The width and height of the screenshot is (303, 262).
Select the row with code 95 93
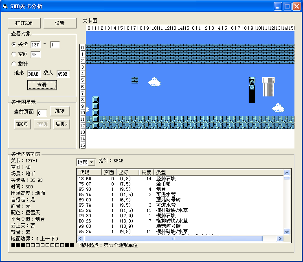coord(180,189)
